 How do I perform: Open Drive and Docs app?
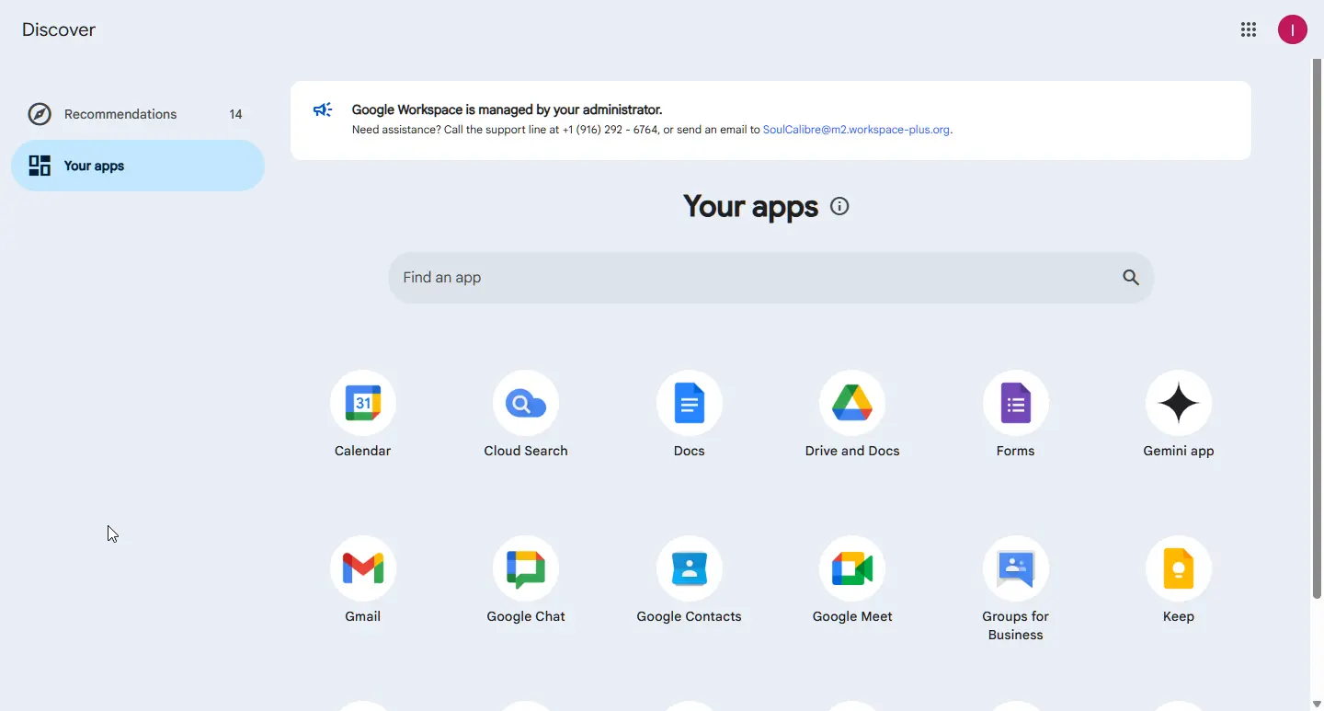coord(852,403)
